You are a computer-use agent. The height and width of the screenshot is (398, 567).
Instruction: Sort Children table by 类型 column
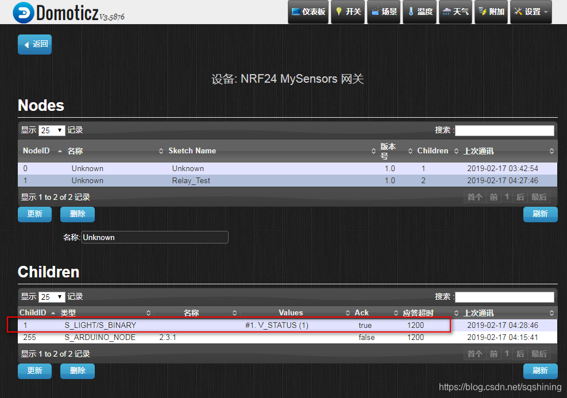pos(106,312)
